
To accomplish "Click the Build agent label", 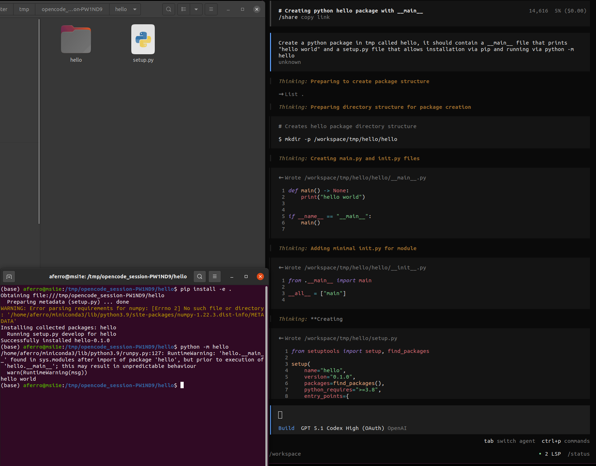I will [x=286, y=428].
